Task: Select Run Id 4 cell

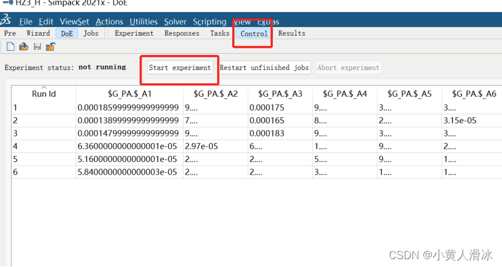Action: [44, 146]
